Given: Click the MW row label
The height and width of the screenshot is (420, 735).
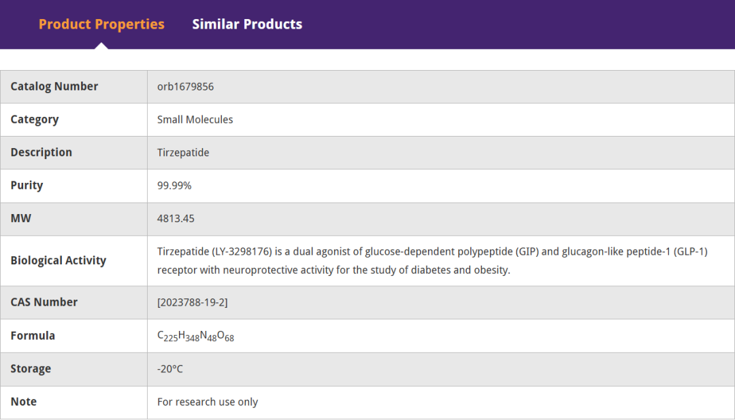Looking at the screenshot, I should pyautogui.click(x=20, y=219).
